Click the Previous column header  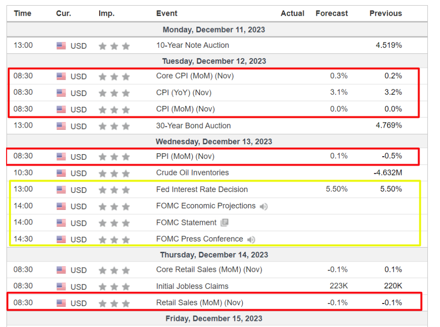(386, 13)
